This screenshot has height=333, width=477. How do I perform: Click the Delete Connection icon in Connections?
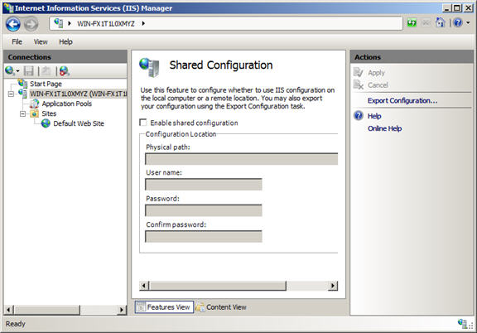point(65,71)
